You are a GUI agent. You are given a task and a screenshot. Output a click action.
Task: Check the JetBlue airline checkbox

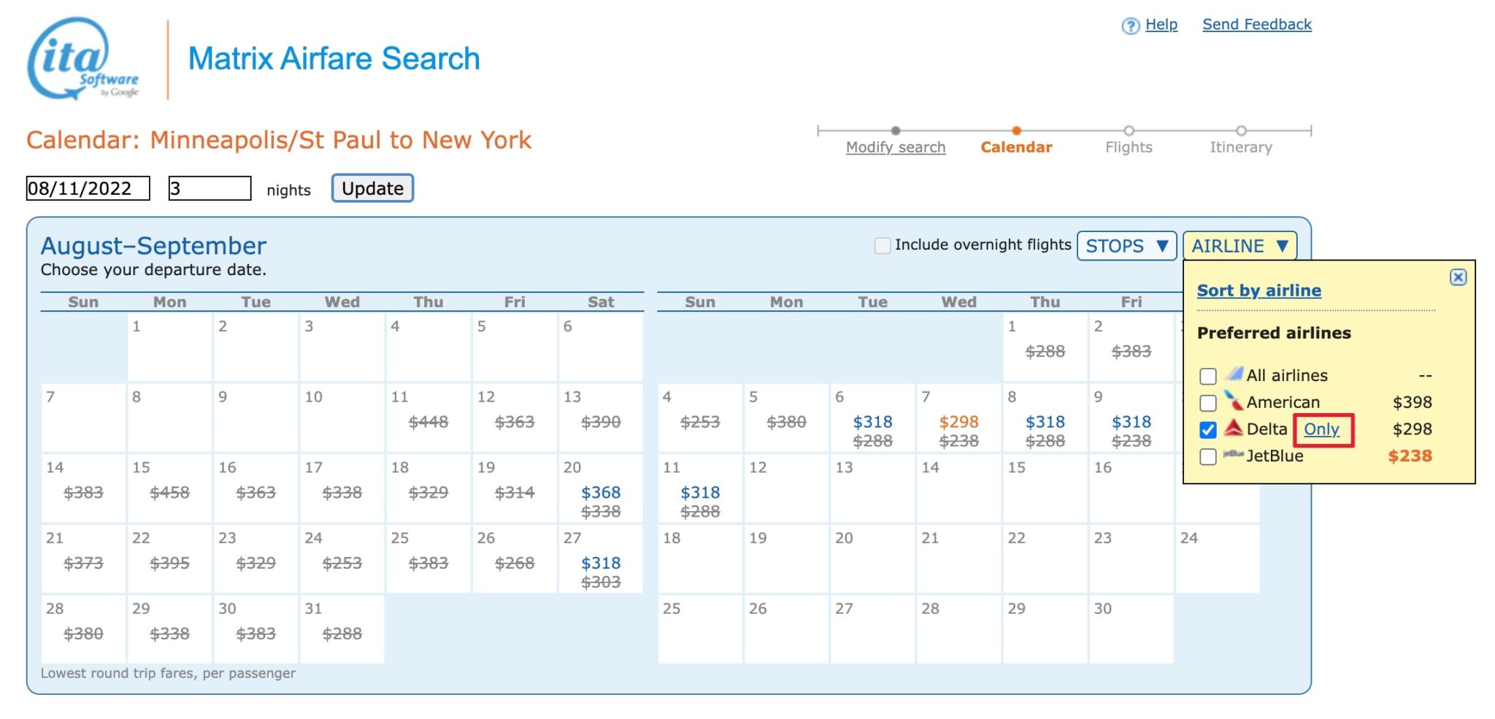(x=1208, y=457)
